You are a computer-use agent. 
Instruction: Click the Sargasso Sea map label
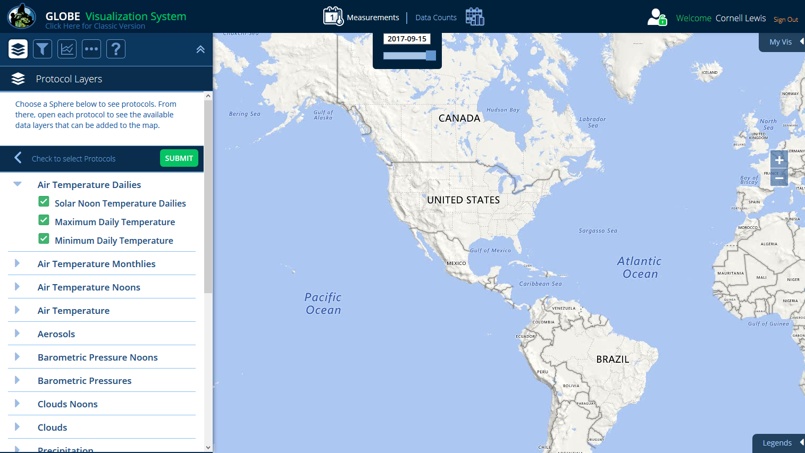tap(598, 230)
